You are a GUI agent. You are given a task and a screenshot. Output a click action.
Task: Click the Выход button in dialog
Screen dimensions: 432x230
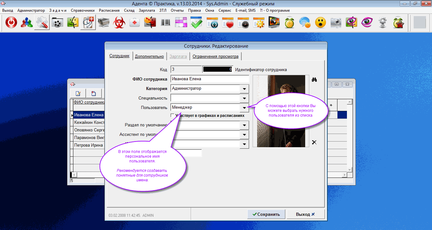tap(305, 214)
